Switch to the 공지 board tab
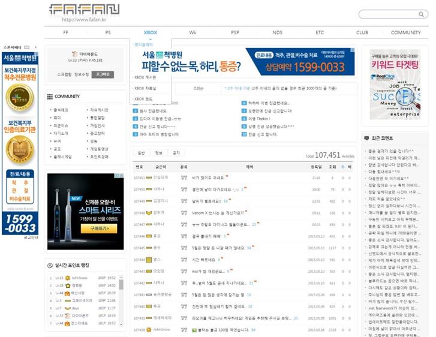 (176, 153)
